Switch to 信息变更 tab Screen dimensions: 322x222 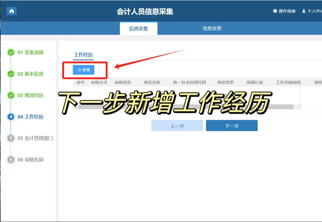[212, 28]
